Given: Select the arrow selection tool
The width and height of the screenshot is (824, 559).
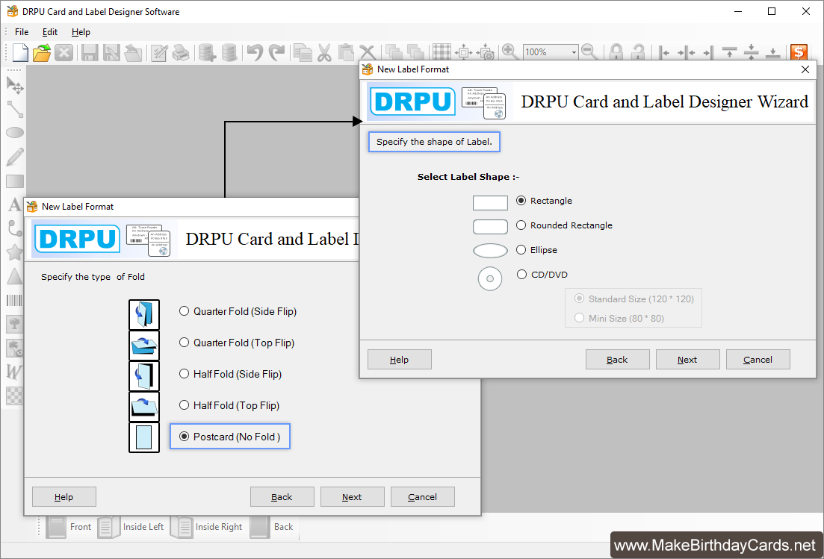Looking at the screenshot, I should point(15,85).
